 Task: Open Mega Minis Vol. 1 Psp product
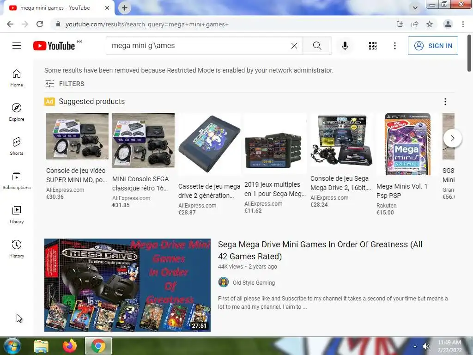402,191
